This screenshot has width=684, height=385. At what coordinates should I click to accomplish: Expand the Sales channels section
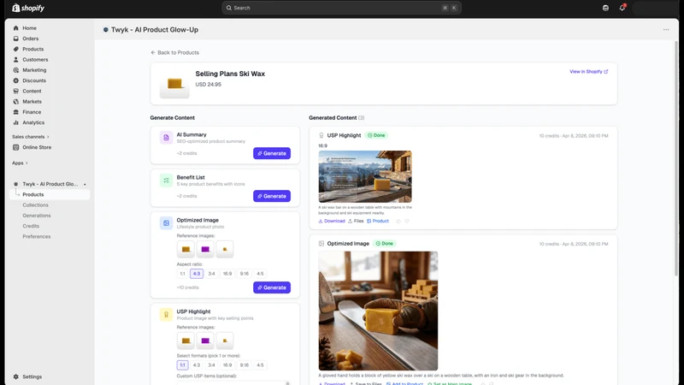pos(31,137)
